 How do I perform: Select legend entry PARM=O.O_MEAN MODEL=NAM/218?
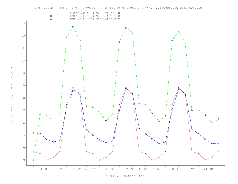click(95, 13)
